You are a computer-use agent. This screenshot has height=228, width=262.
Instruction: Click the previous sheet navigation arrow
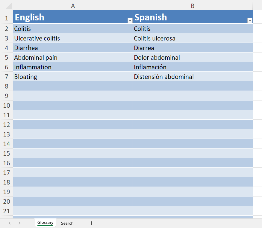(x=10, y=223)
